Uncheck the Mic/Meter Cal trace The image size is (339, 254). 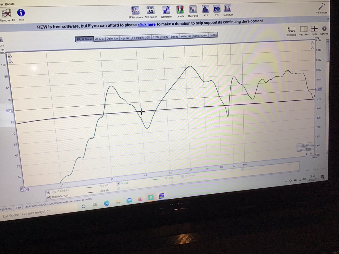[x=49, y=197]
